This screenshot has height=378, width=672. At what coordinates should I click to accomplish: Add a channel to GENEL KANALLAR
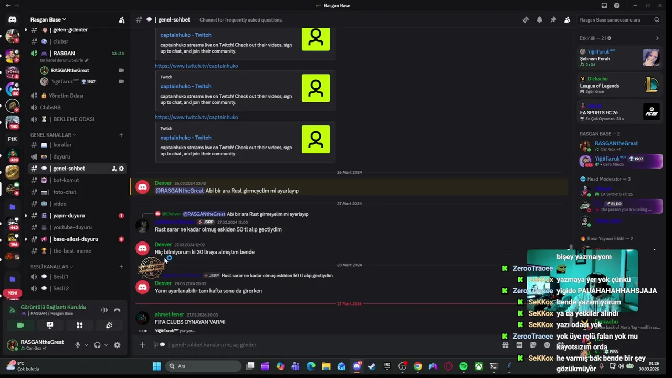[x=121, y=135]
